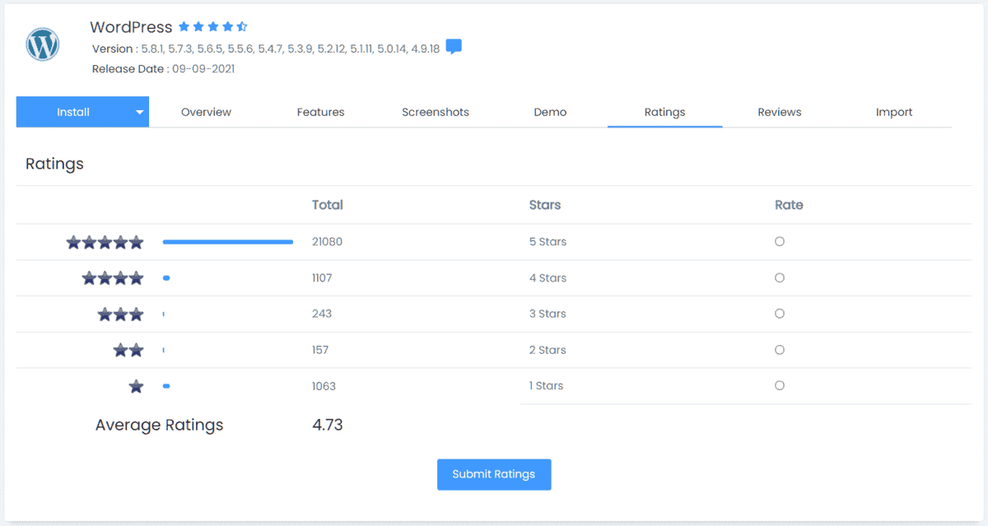
Task: Click the Install button
Action: (x=72, y=112)
